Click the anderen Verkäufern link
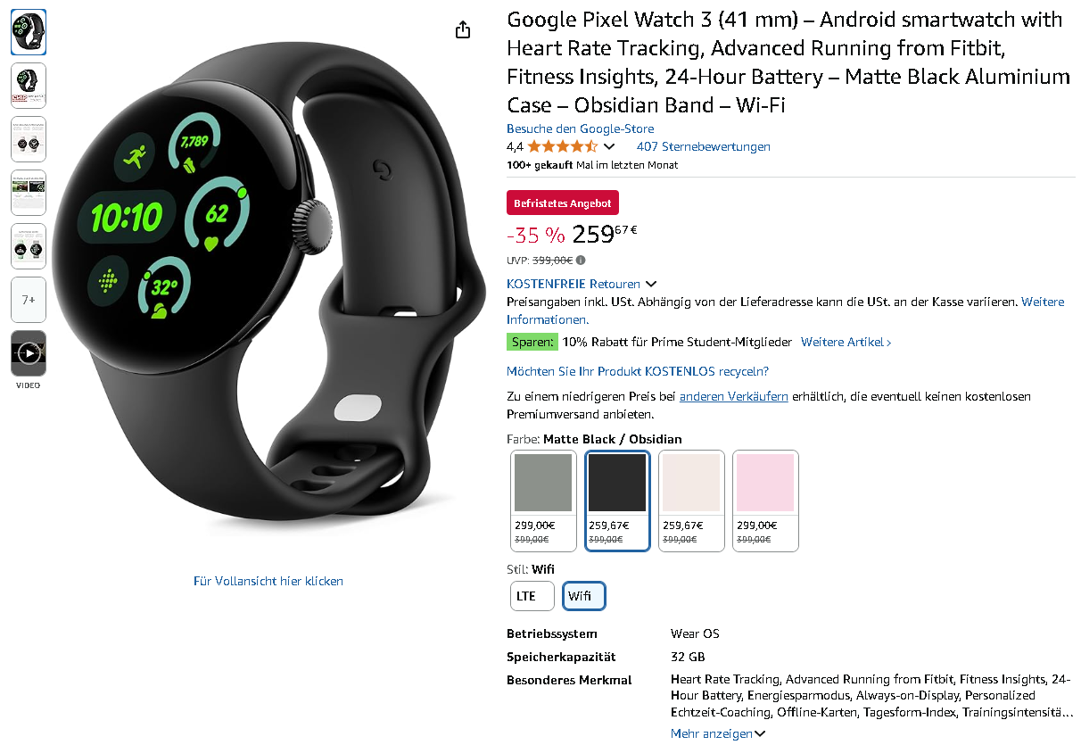Image resolution: width=1081 pixels, height=745 pixels. point(734,396)
